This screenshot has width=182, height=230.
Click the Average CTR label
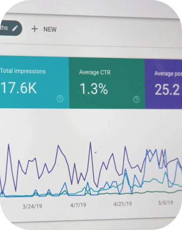click(95, 72)
